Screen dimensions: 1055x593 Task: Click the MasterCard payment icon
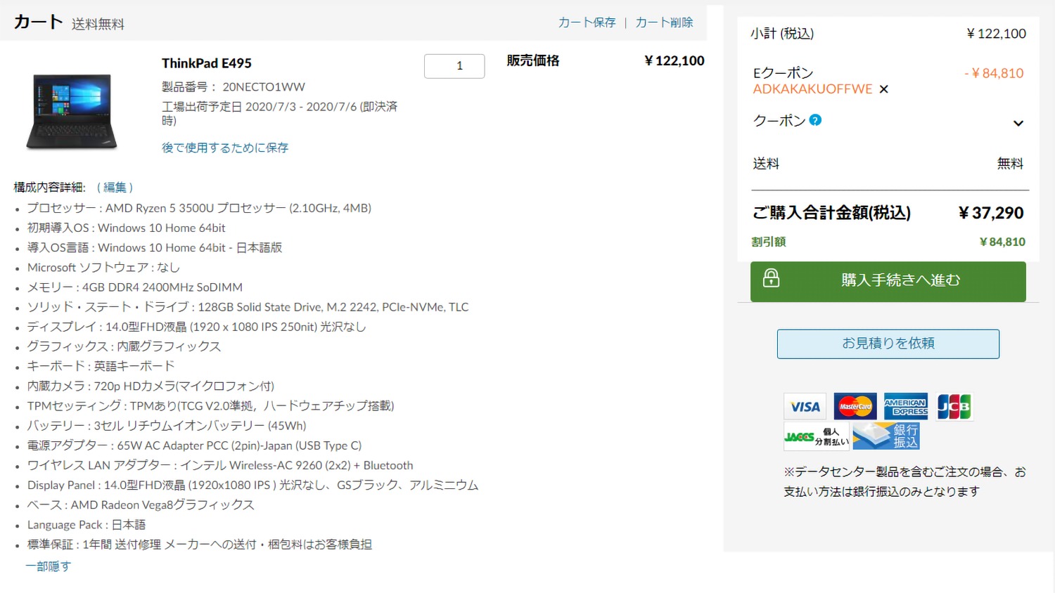(x=855, y=406)
